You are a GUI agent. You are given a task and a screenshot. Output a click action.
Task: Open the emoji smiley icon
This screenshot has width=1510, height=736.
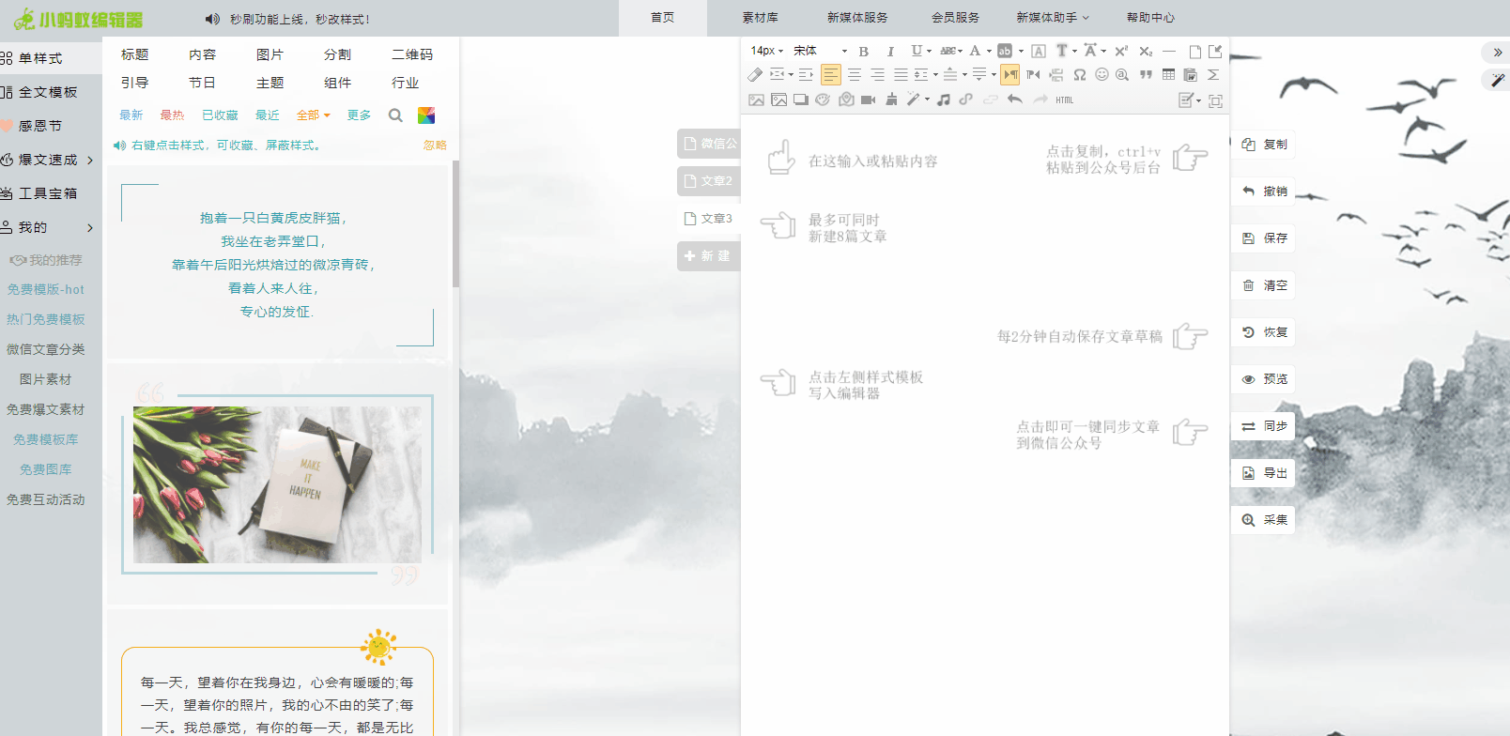[x=1102, y=74]
